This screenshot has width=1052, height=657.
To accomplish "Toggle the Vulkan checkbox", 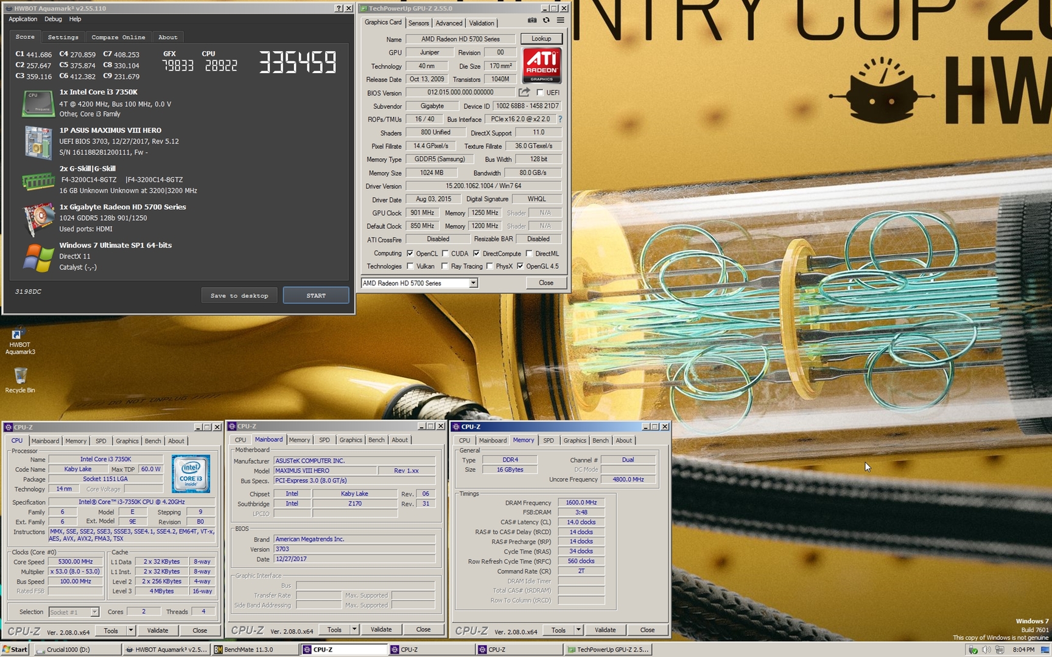I will (x=410, y=266).
